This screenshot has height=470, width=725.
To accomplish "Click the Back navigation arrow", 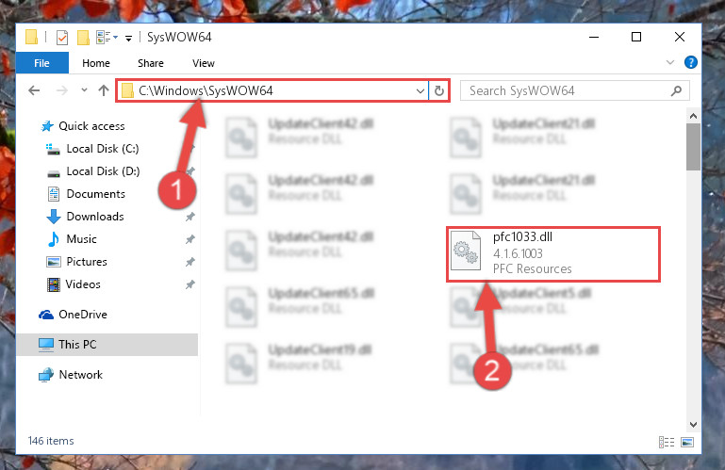I will [x=34, y=90].
